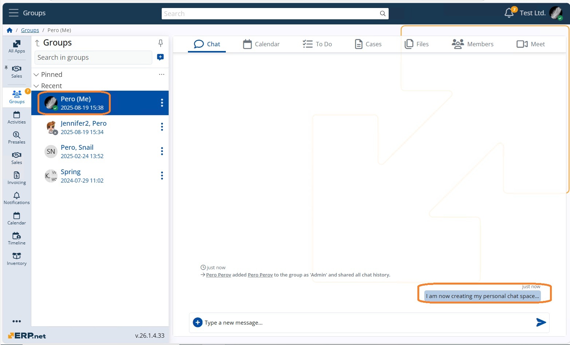
Task: Open options for Spring group
Action: pyautogui.click(x=162, y=176)
